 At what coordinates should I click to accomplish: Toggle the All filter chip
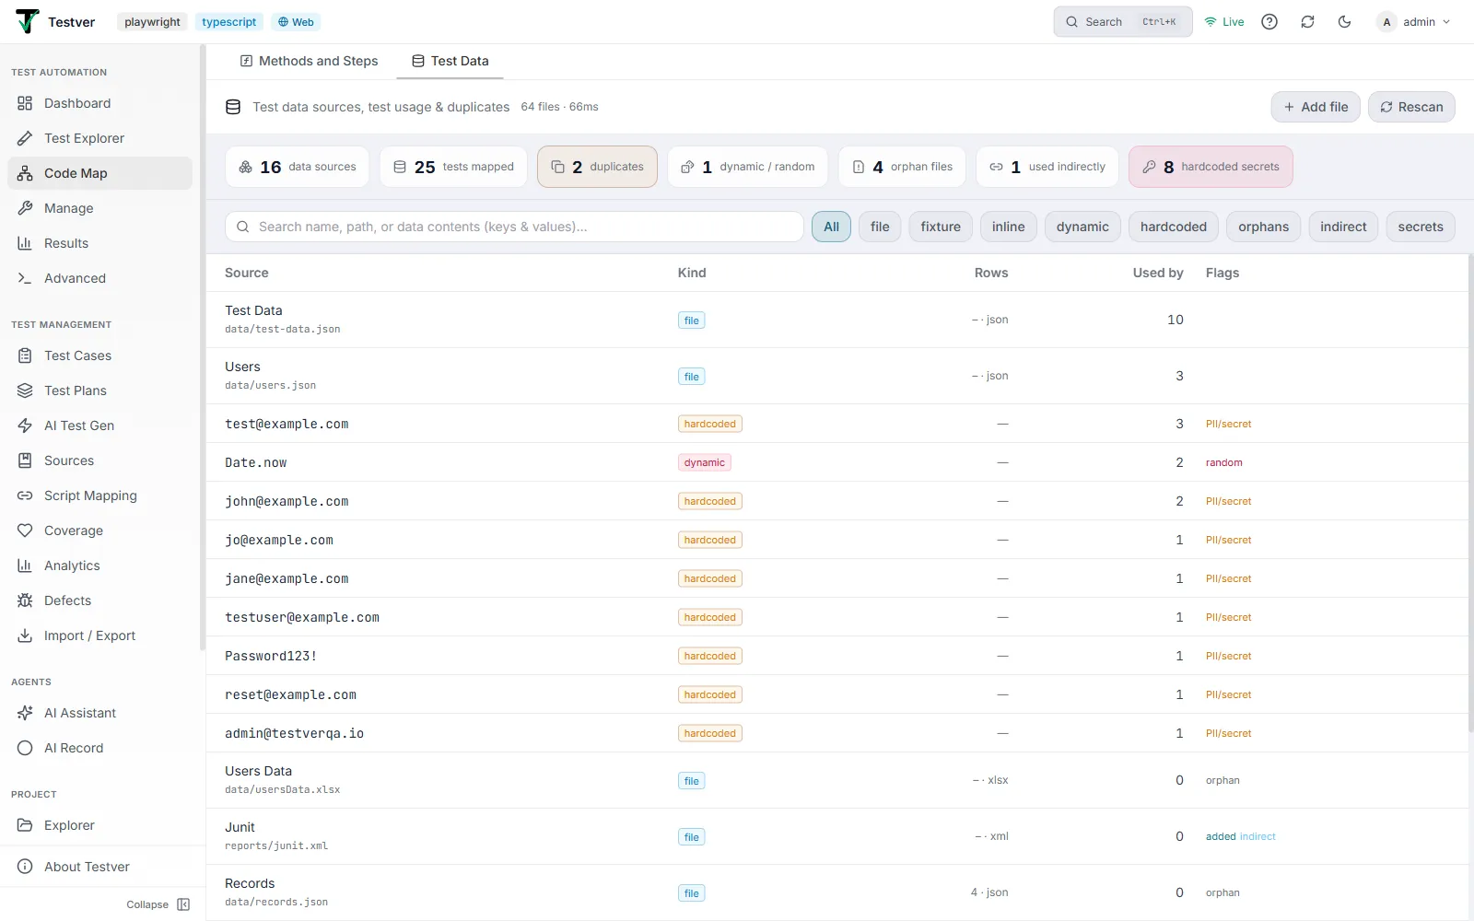pos(831,227)
